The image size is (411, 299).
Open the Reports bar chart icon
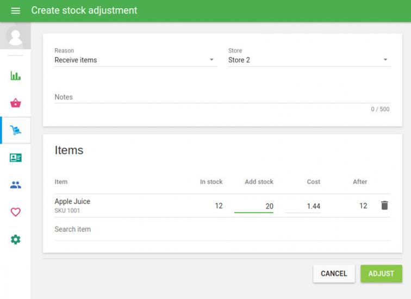pyautogui.click(x=15, y=76)
